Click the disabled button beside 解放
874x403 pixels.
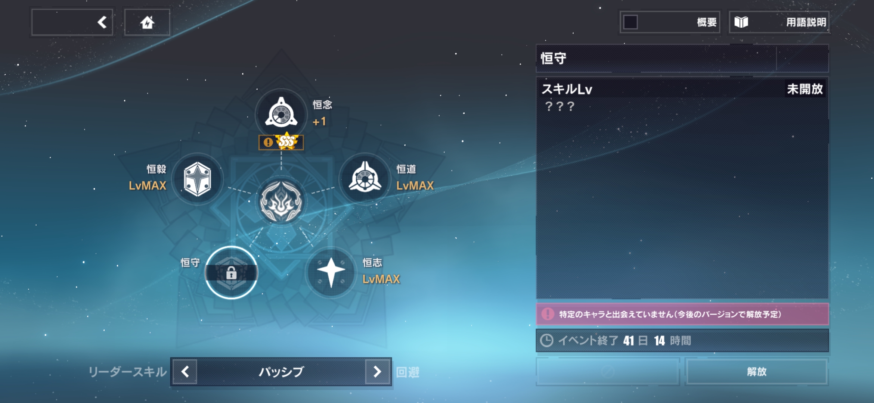pos(608,372)
